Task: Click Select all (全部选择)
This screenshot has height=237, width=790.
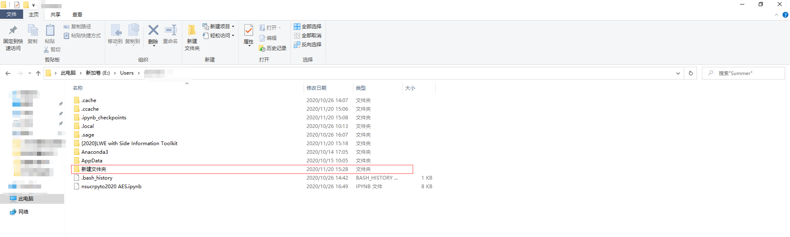Action: (x=307, y=27)
